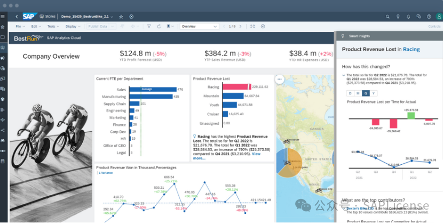443x223 pixels.
Task: Open the three-dot more actions on map
Action: (x=280, y=79)
